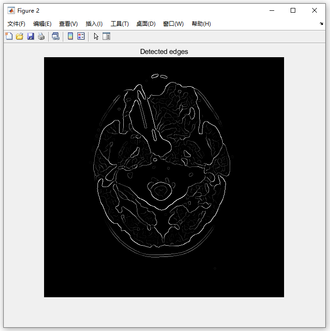
Task: Insert a legend with the toolbar icon
Action: 81,36
